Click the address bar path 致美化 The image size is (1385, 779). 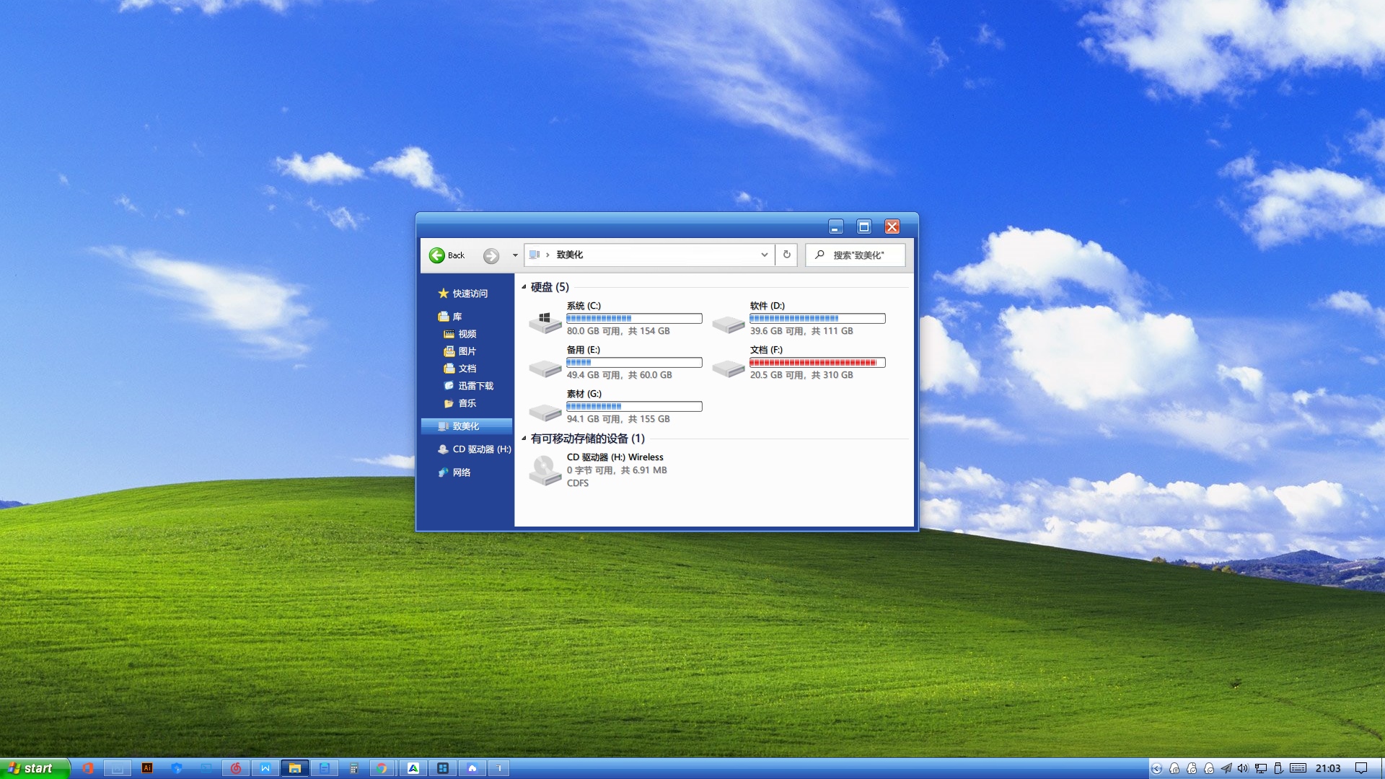(570, 255)
